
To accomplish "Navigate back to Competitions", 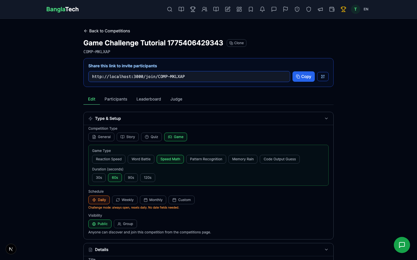I will pos(107,31).
